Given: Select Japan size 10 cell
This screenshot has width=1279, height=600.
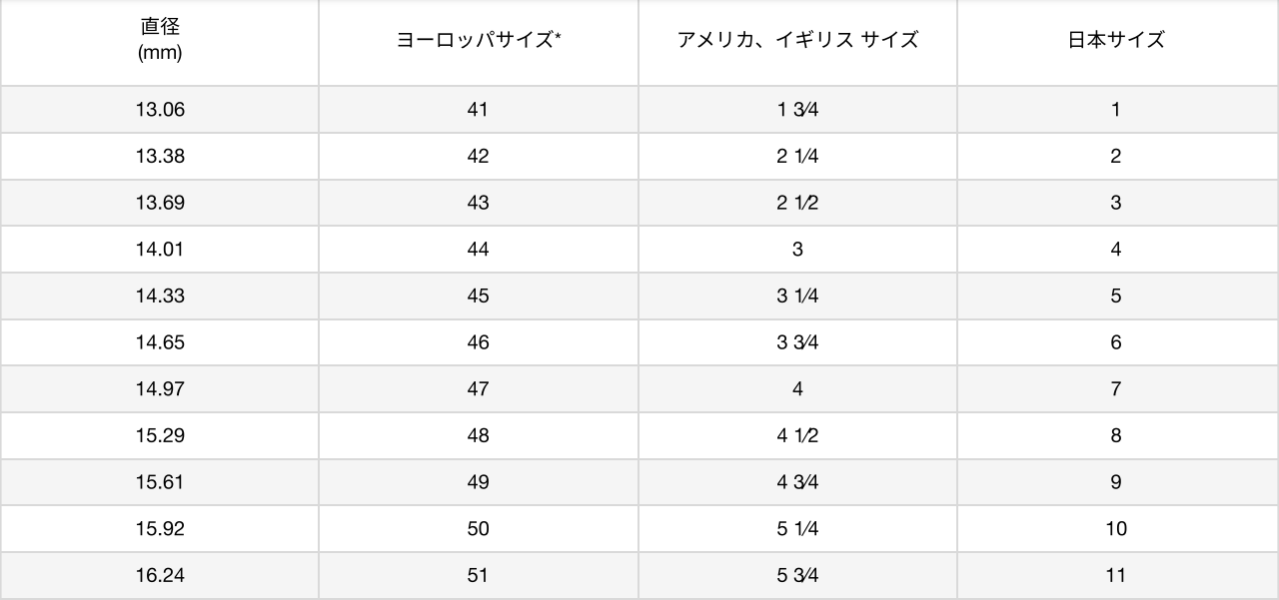Looking at the screenshot, I should point(1116,529).
